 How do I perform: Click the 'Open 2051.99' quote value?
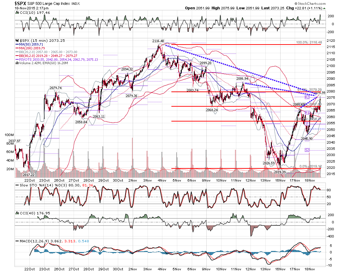[197, 8]
